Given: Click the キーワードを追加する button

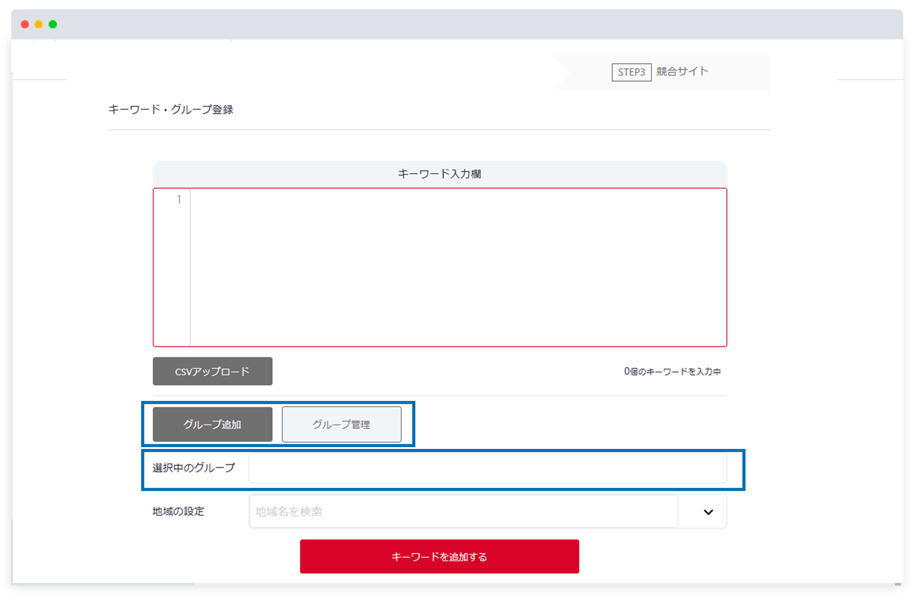Looking at the screenshot, I should pyautogui.click(x=439, y=556).
